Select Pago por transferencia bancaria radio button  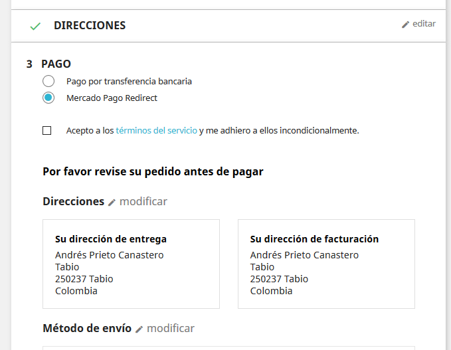click(x=48, y=81)
